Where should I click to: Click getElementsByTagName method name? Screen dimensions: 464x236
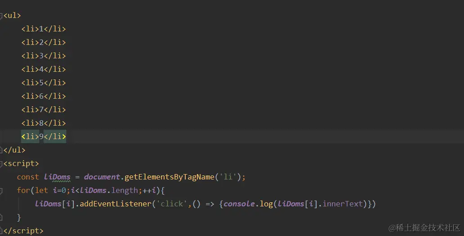point(170,177)
